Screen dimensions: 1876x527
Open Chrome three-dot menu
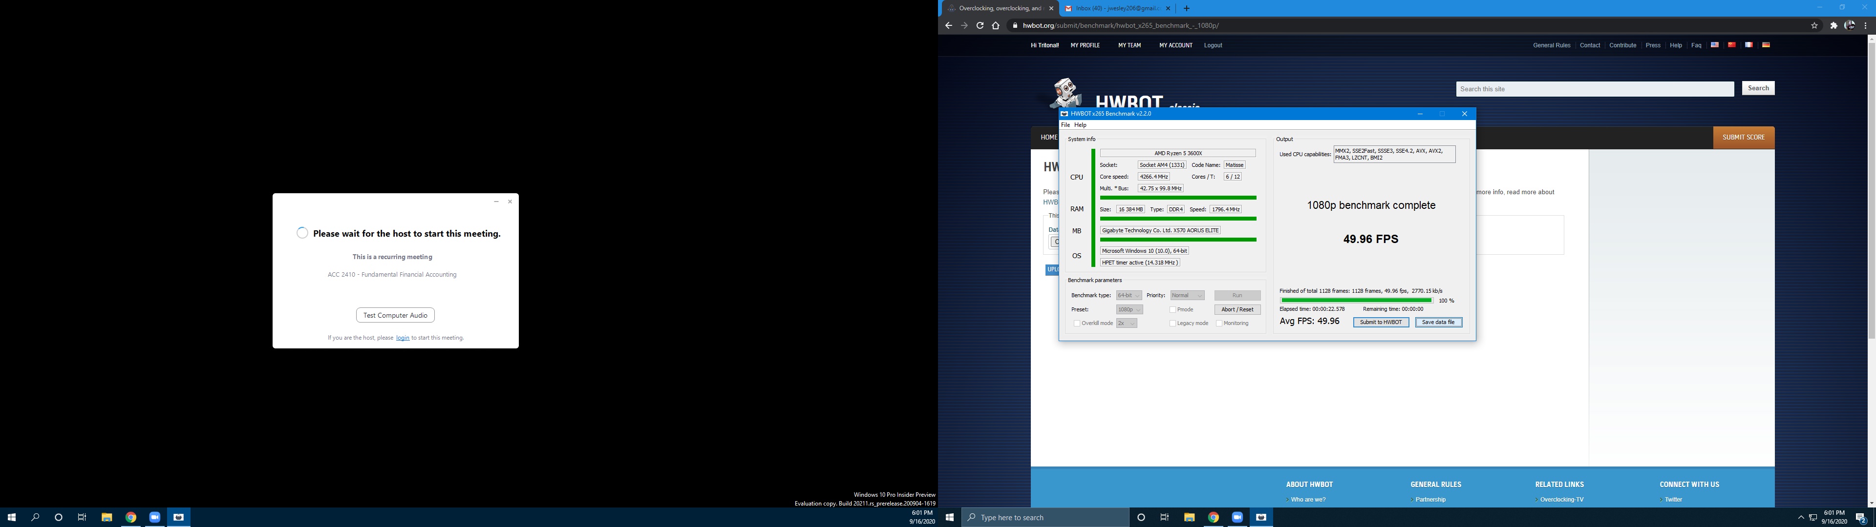(x=1866, y=25)
